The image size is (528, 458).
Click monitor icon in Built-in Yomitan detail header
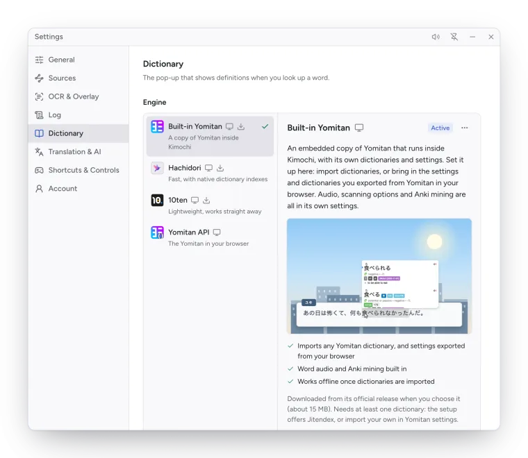[x=359, y=128]
